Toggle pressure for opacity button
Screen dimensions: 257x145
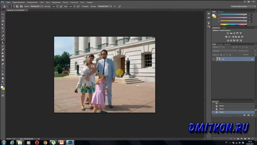[61, 6]
